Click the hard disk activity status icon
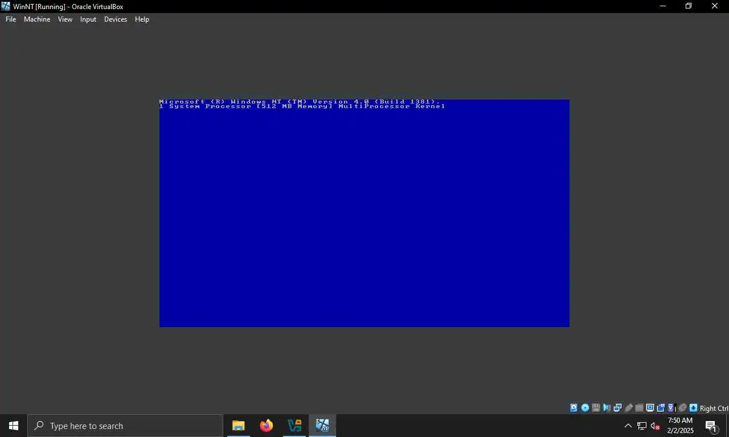 click(x=574, y=408)
